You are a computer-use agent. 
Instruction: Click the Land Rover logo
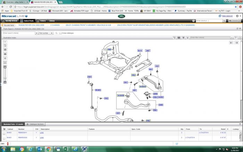[x=121, y=16]
